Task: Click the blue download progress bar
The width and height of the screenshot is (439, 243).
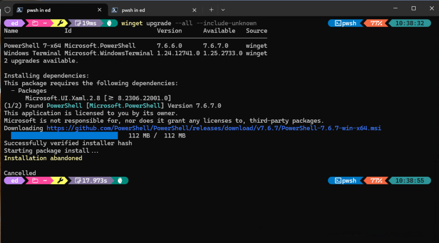Action: (x=64, y=136)
